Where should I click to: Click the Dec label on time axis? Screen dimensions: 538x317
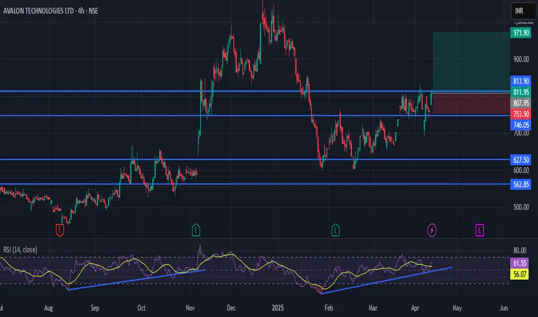point(231,308)
